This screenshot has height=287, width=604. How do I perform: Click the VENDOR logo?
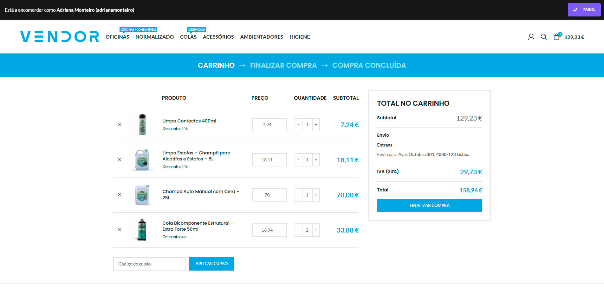pos(60,37)
